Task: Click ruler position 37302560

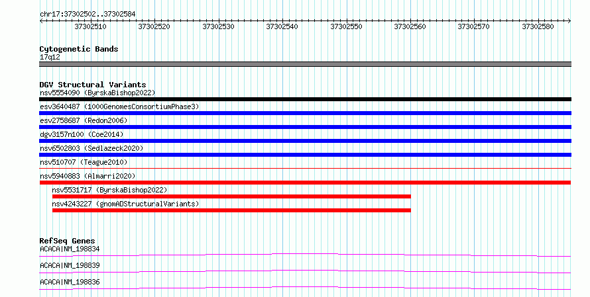Action: click(x=410, y=26)
